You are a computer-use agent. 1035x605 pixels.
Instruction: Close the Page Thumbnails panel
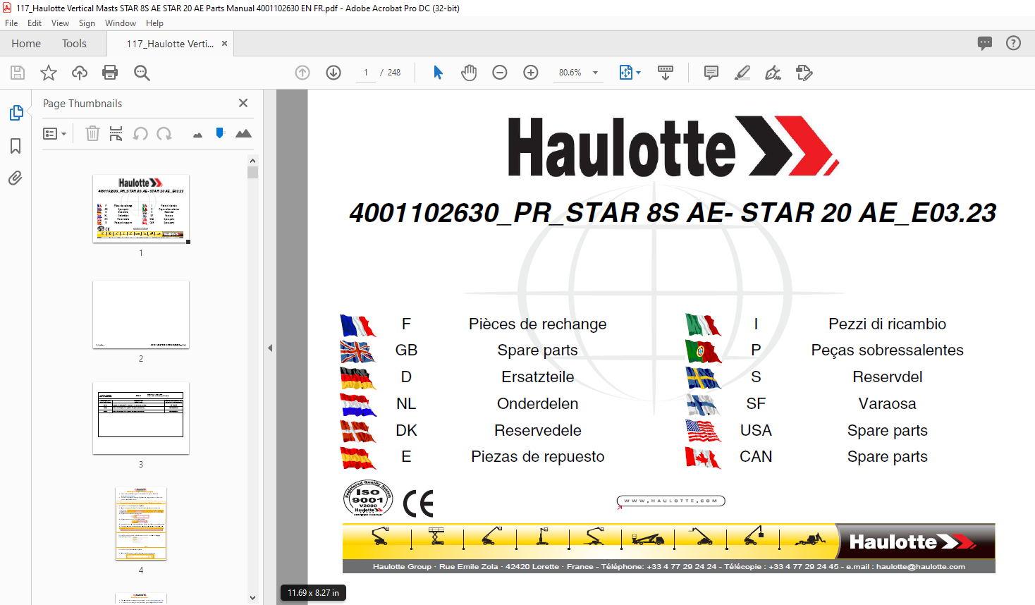tap(243, 103)
